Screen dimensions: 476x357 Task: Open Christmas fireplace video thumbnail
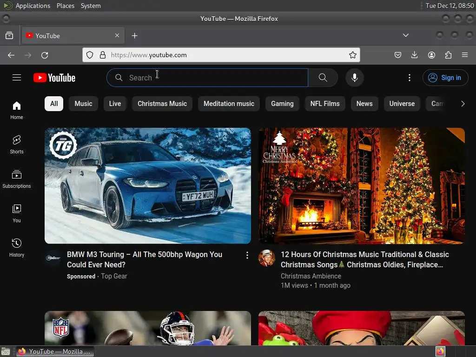pos(362,186)
